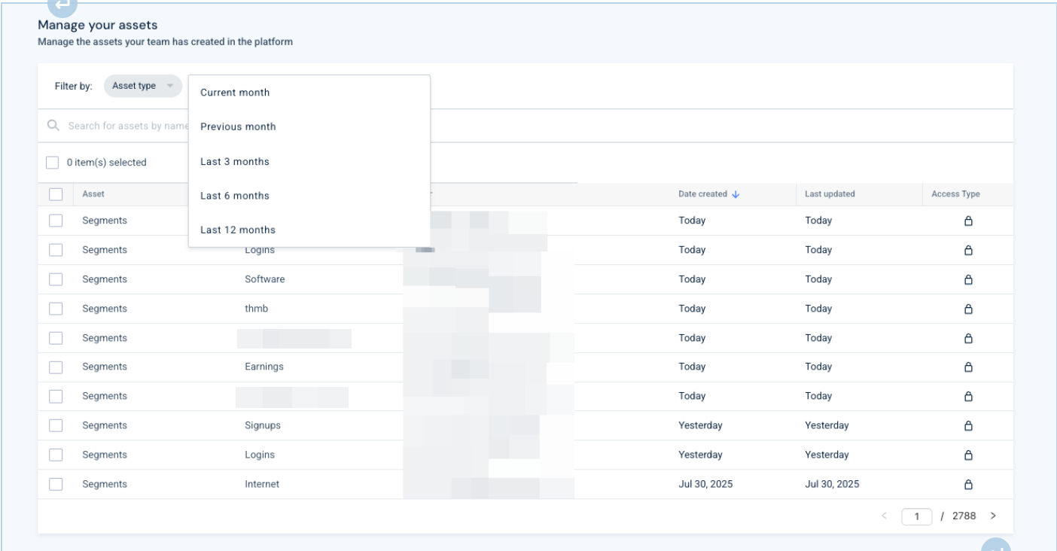This screenshot has width=1057, height=551.
Task: Check the checkbox for the thmb segment row
Action: [56, 309]
